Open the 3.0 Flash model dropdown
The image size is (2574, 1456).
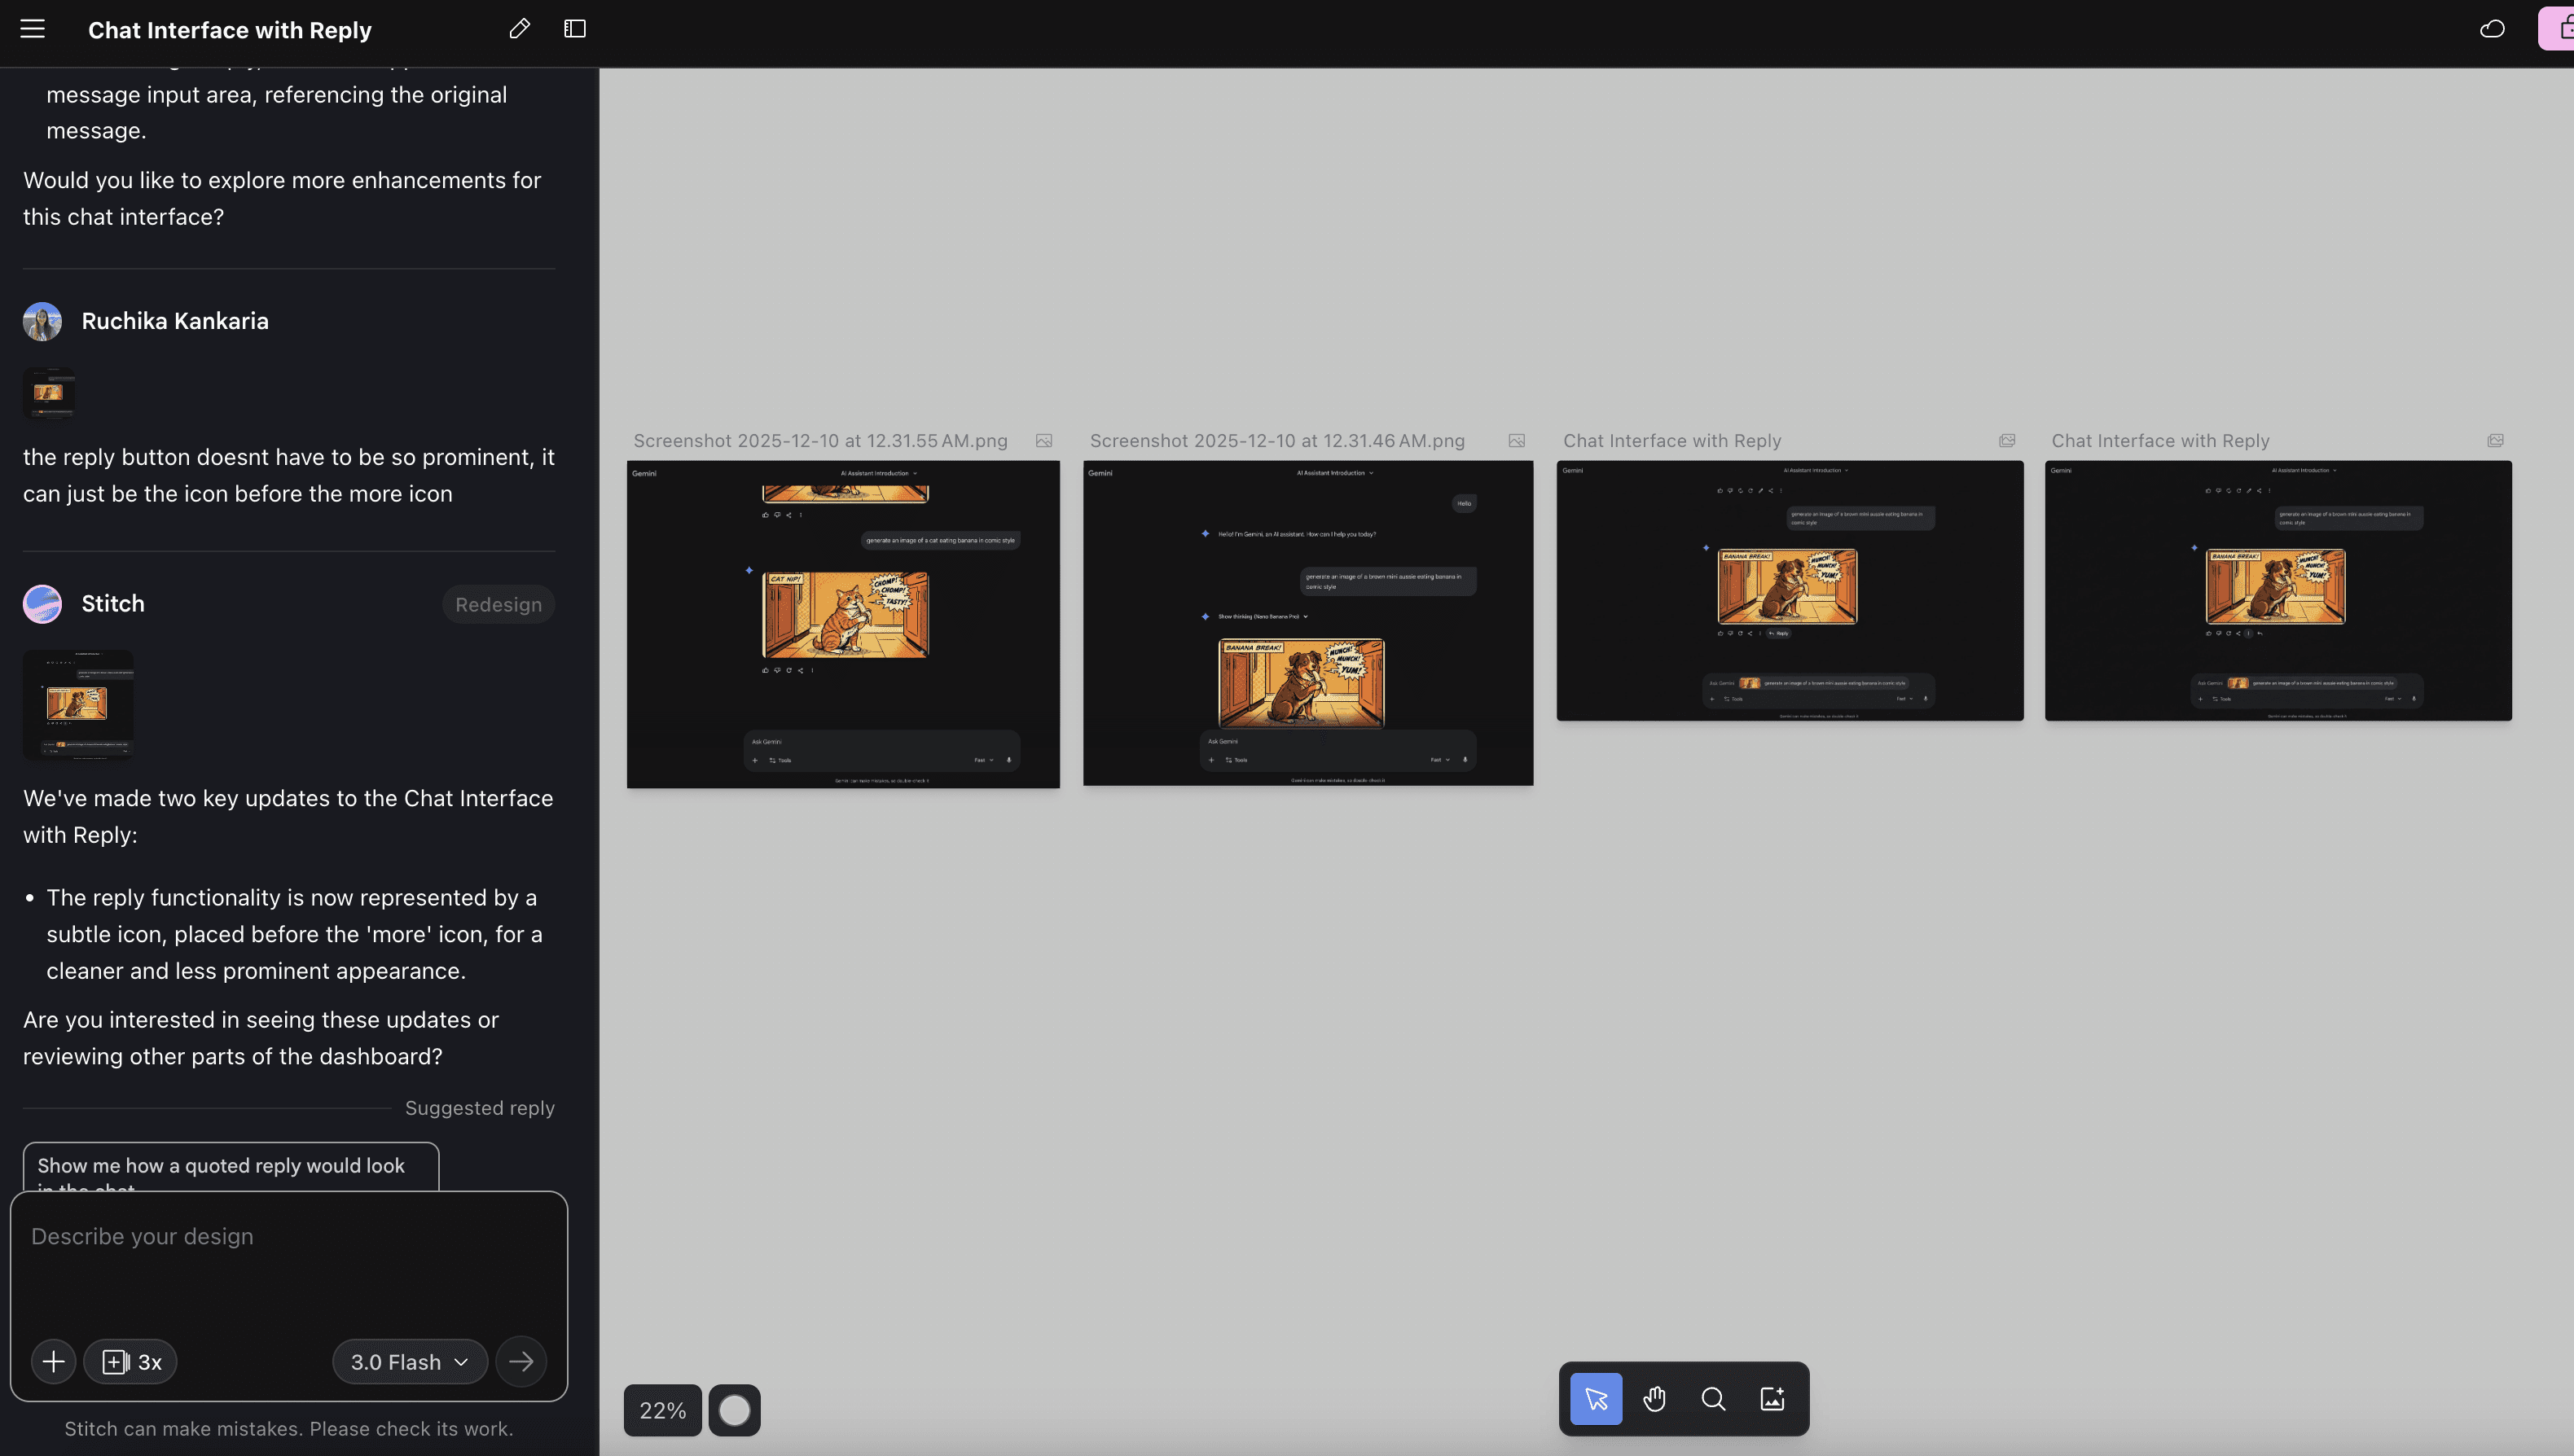(x=409, y=1361)
